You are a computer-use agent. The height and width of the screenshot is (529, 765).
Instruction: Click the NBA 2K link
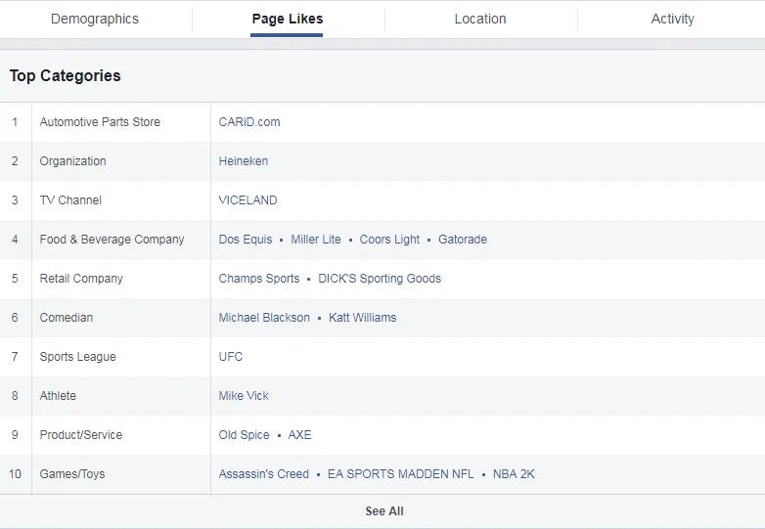514,474
